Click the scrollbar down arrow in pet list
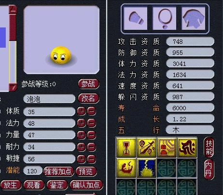 [x=13, y=87]
